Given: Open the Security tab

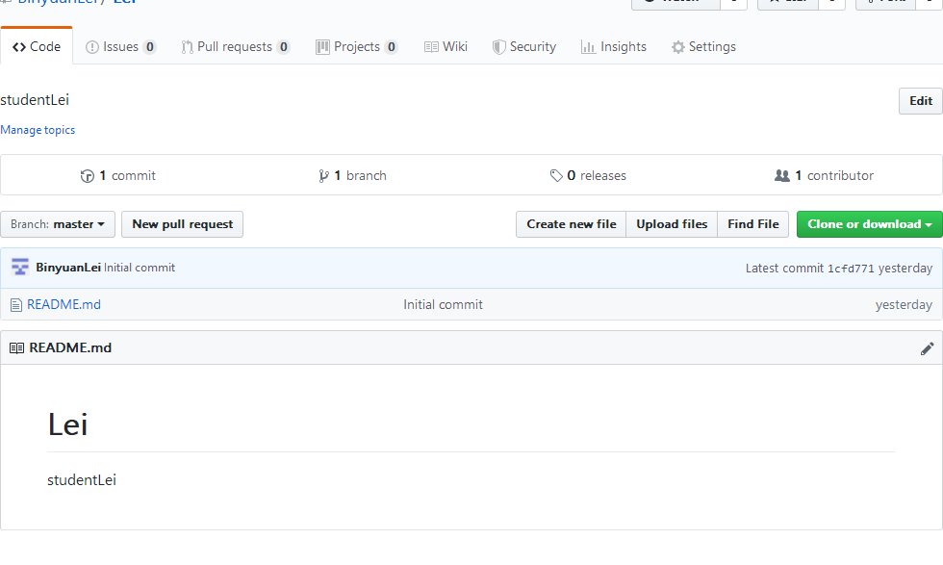Looking at the screenshot, I should [523, 46].
